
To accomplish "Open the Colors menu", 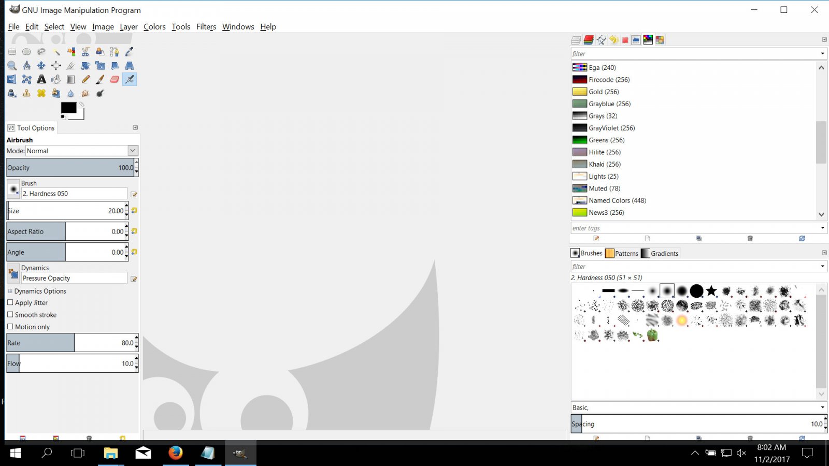I will pos(154,26).
